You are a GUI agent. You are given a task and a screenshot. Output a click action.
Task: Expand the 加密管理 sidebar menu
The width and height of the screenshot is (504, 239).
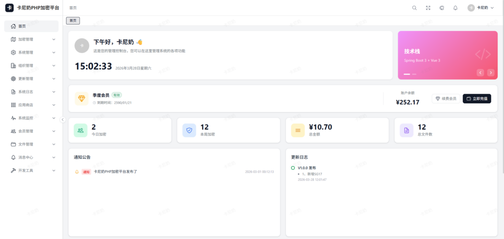(31, 39)
